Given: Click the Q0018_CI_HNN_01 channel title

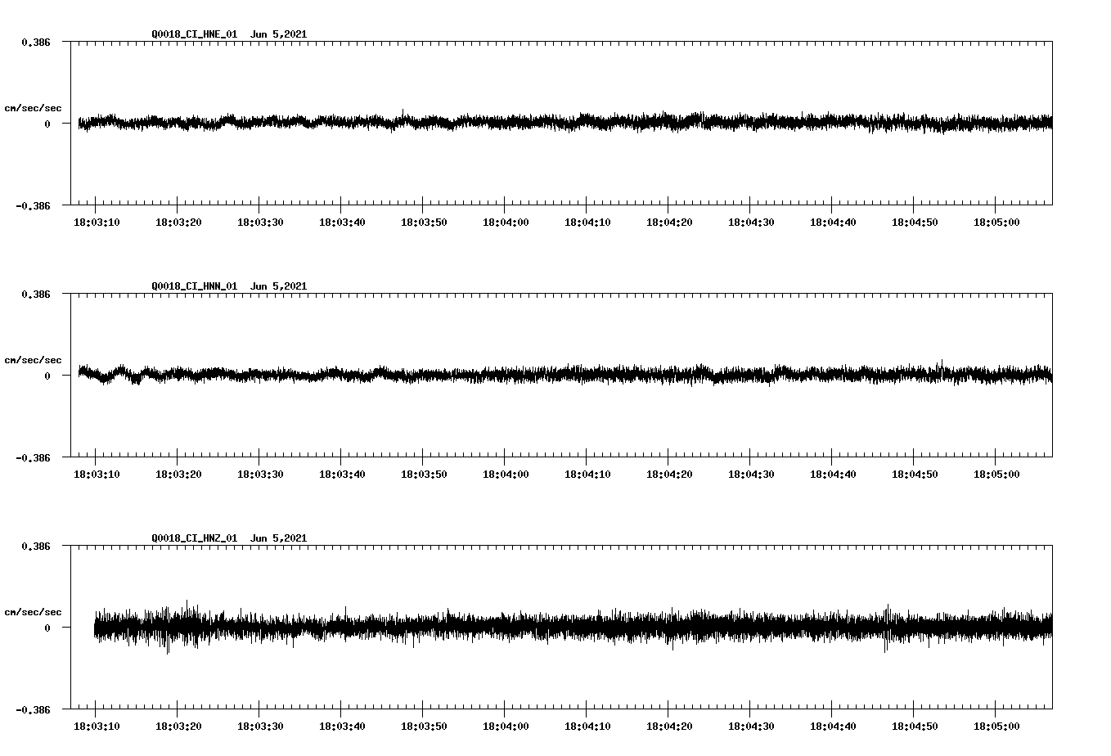Looking at the screenshot, I should pos(195,286).
